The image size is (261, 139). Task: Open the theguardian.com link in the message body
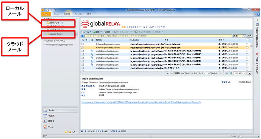(141, 102)
